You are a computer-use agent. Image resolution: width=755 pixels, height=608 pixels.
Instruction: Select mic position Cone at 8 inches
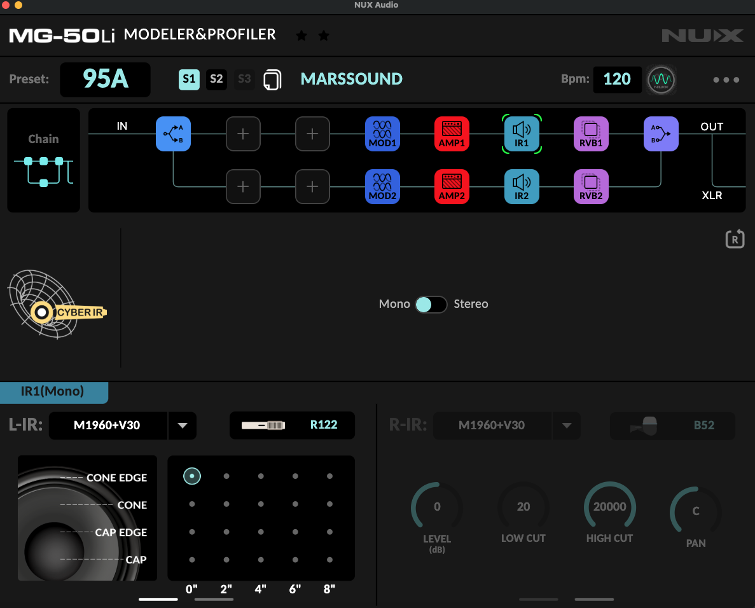point(330,504)
